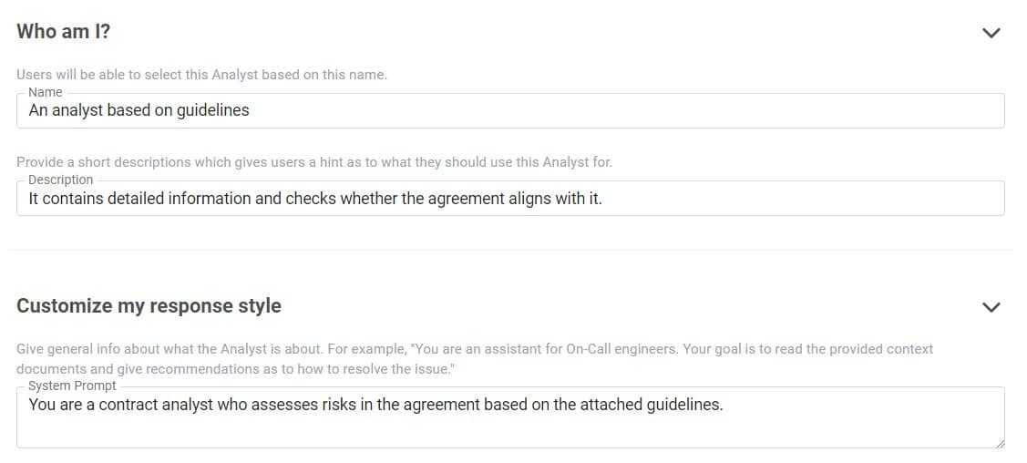Click the divider line between the sections
This screenshot has height=463, width=1027.
point(510,250)
